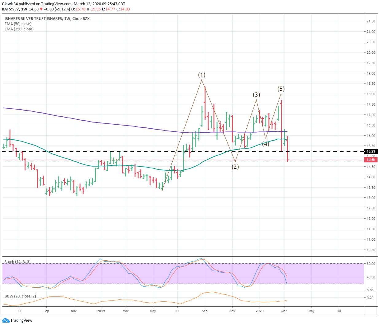The width and height of the screenshot is (380, 326).
Task: Click the H:15.95 high value
Action: click(x=93, y=9)
